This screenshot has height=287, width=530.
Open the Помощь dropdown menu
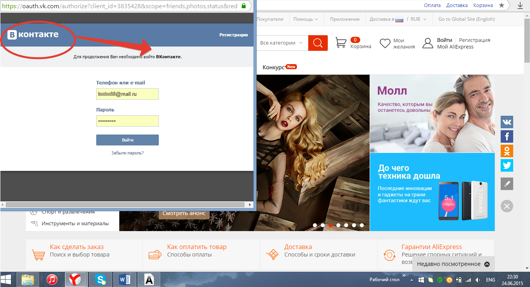pos(305,19)
